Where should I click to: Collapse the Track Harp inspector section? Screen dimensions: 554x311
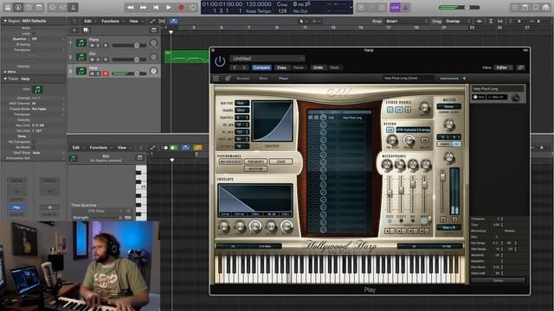5,79
